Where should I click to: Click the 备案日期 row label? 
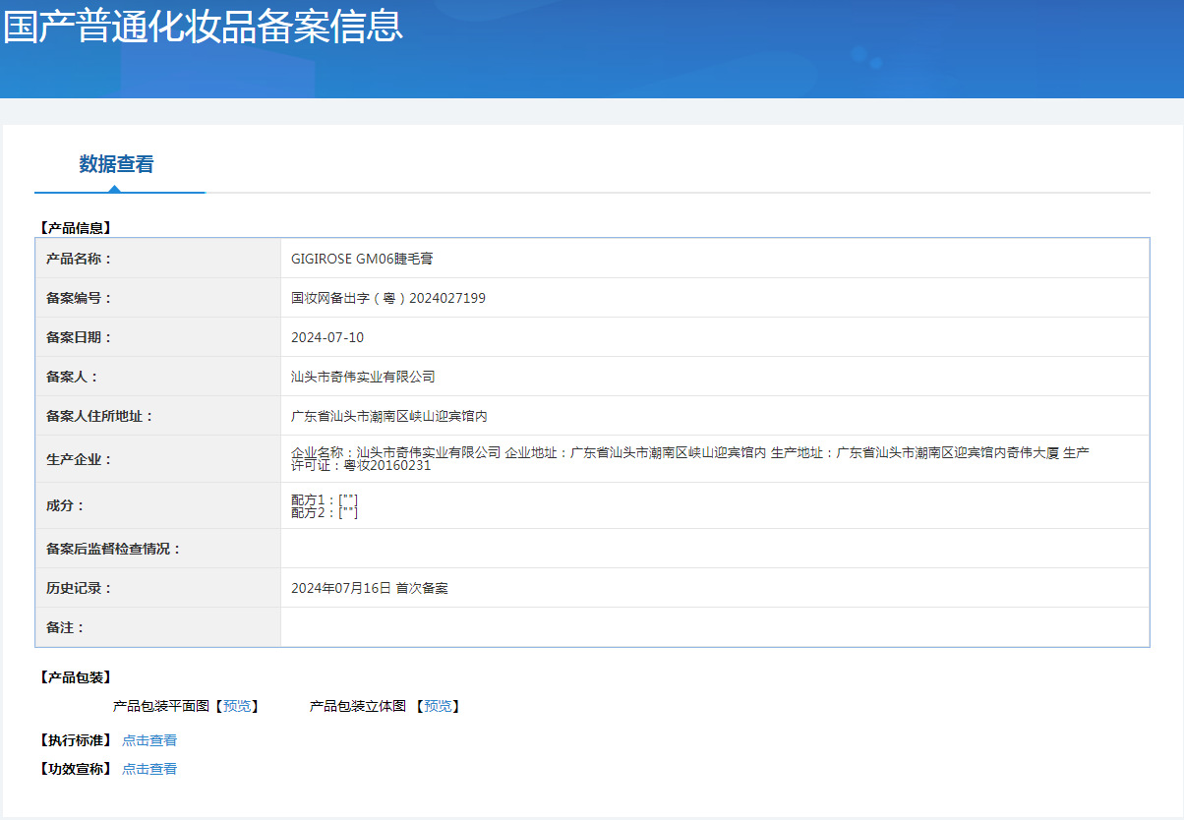tap(80, 337)
